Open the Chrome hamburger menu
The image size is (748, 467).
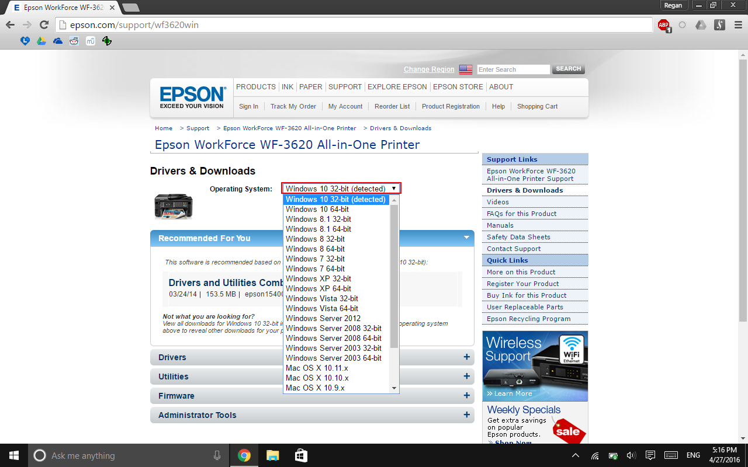(x=737, y=25)
